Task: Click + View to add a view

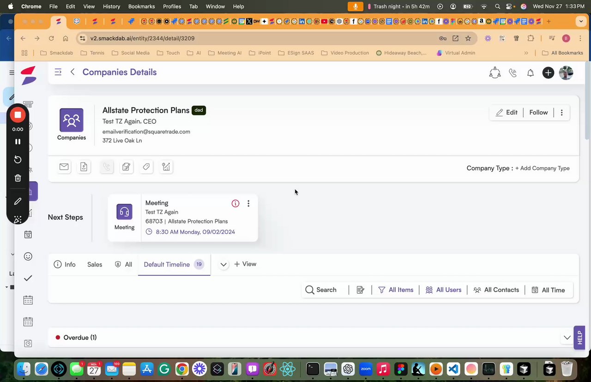Action: point(245,264)
